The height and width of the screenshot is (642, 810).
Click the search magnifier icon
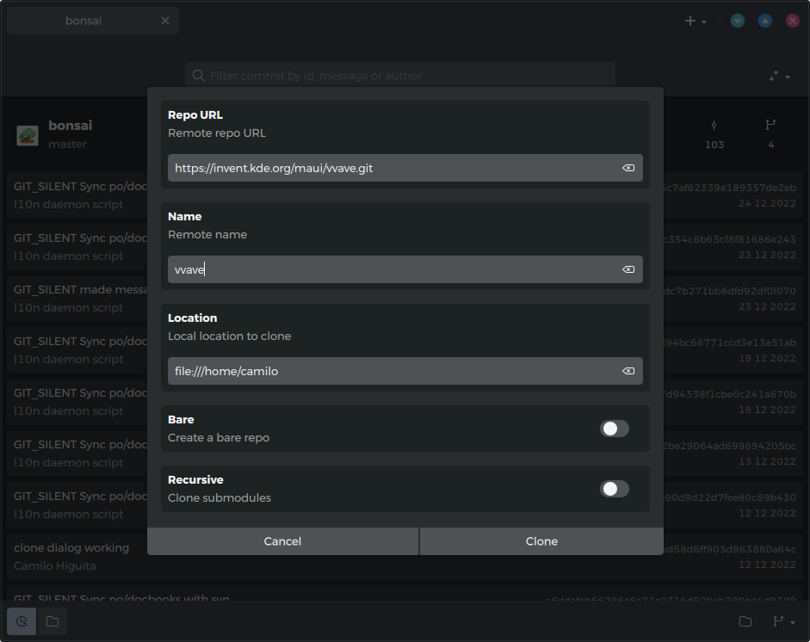coord(198,76)
